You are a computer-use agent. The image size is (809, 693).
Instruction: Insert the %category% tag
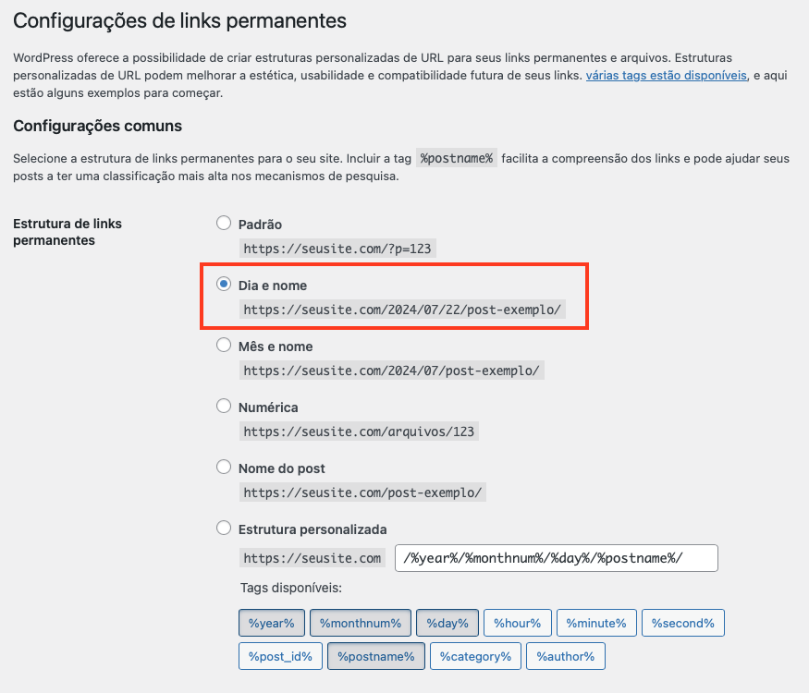[475, 656]
